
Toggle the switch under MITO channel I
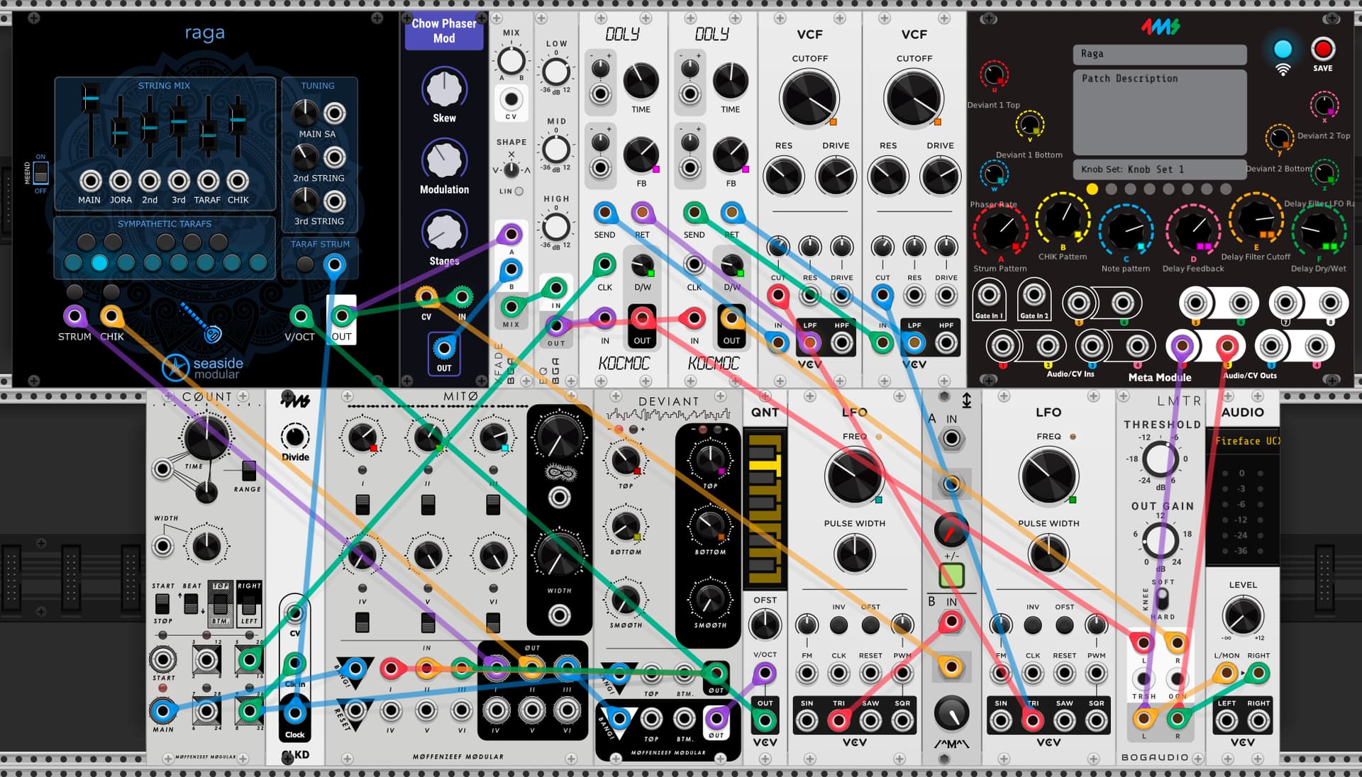pos(362,505)
